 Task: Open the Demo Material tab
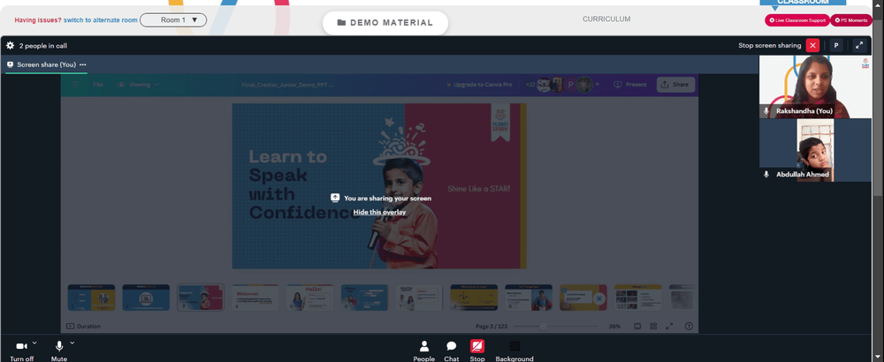click(385, 23)
